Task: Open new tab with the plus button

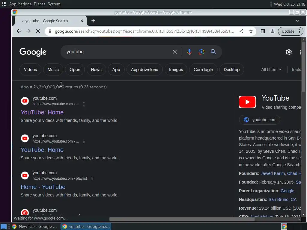Action: 93,21
